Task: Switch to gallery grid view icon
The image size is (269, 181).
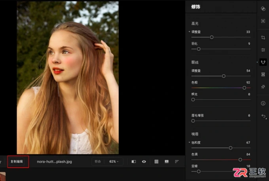Action: pos(156,162)
